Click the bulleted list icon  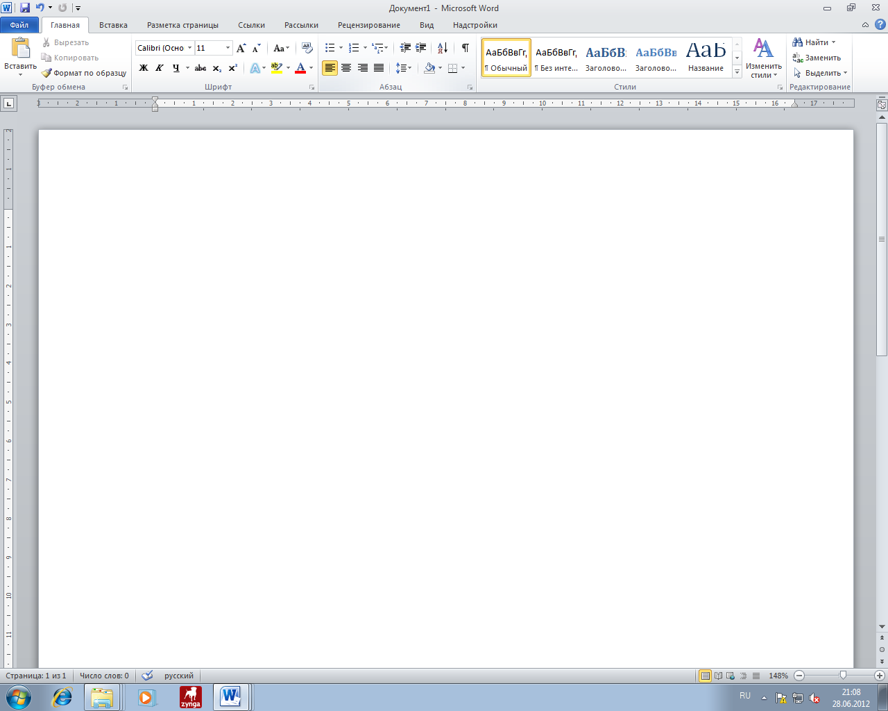[x=330, y=48]
